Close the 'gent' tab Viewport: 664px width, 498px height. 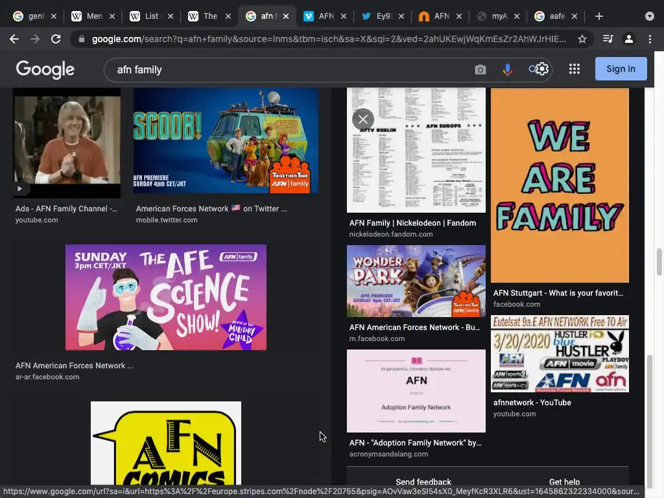54,16
